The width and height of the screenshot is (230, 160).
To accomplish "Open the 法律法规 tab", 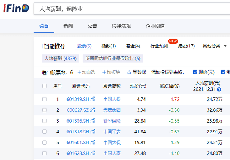I will click(121, 26).
